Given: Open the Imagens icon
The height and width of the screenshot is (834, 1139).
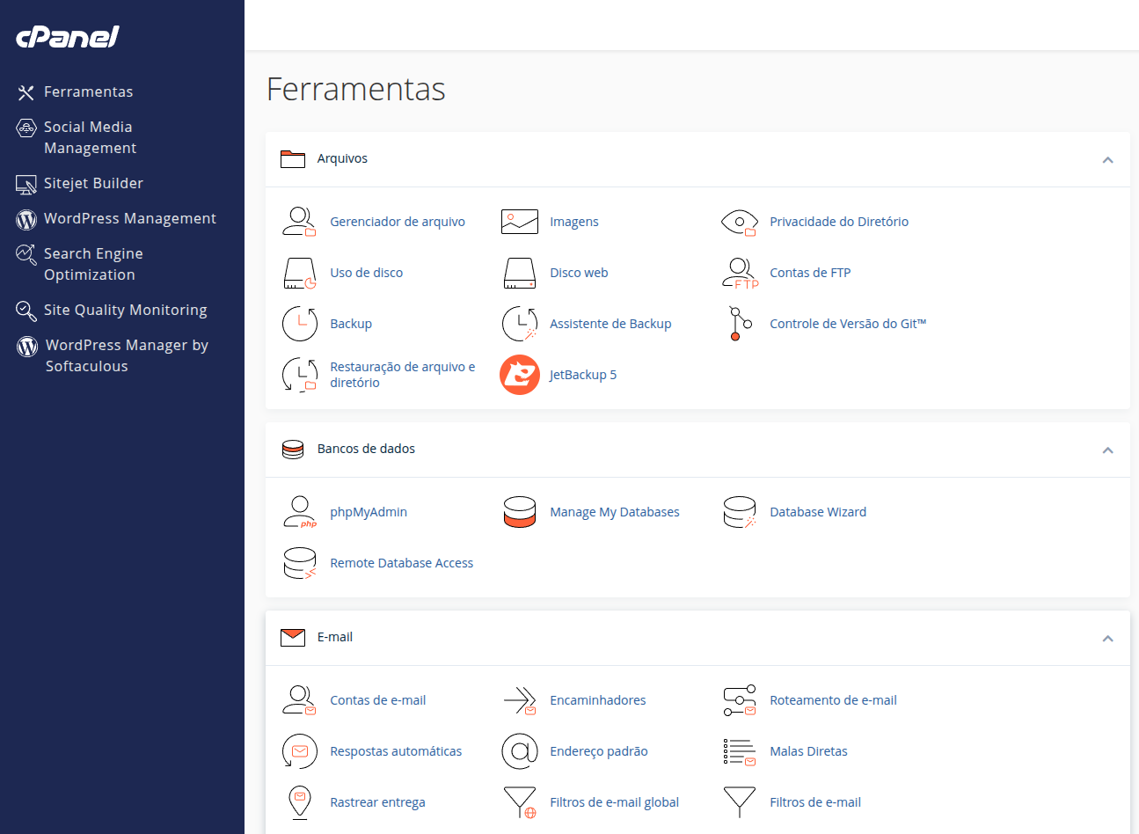Looking at the screenshot, I should coord(519,222).
